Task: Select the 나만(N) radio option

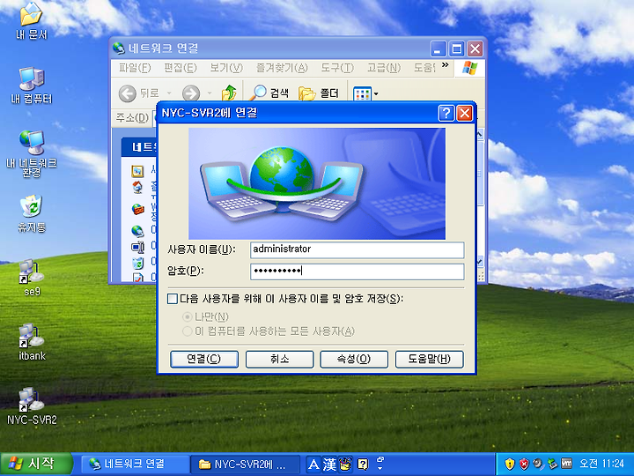Action: pyautogui.click(x=187, y=316)
